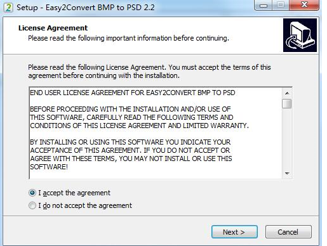Click the END USER LICENSE AGREEMENT heading line
The height and width of the screenshot is (246, 327).
[133, 93]
